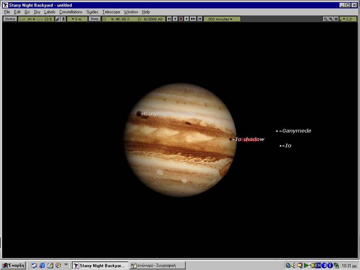Viewport: 360px width, 270px height.
Task: Stop time flow with the red stop button
Action: pos(181,19)
